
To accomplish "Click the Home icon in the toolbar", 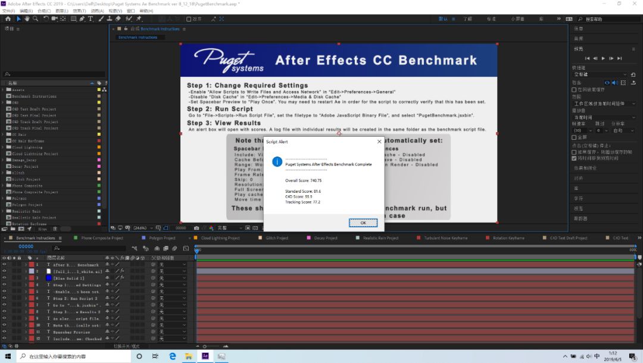I will click(x=8, y=19).
